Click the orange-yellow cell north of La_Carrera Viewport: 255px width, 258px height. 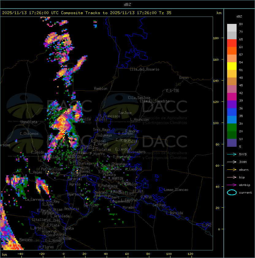click(43, 185)
